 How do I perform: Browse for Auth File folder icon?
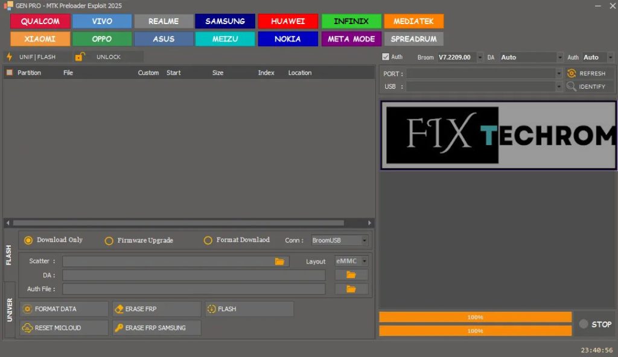[351, 289]
